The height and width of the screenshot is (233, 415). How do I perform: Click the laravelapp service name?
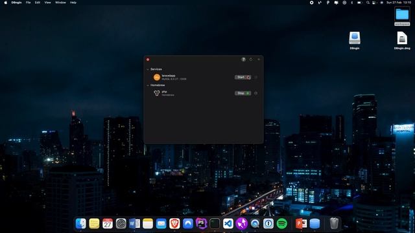169,76
